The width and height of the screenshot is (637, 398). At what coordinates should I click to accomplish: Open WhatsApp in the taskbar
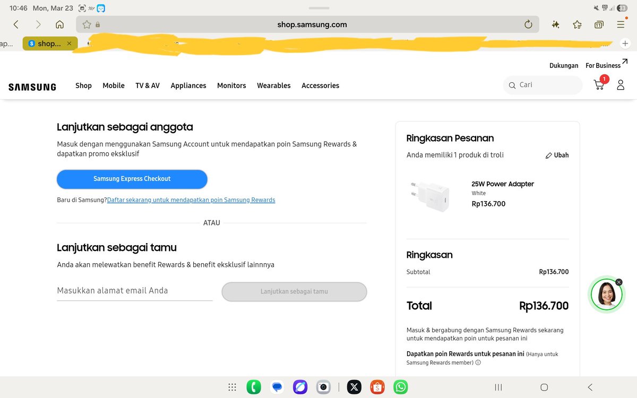pyautogui.click(x=401, y=387)
